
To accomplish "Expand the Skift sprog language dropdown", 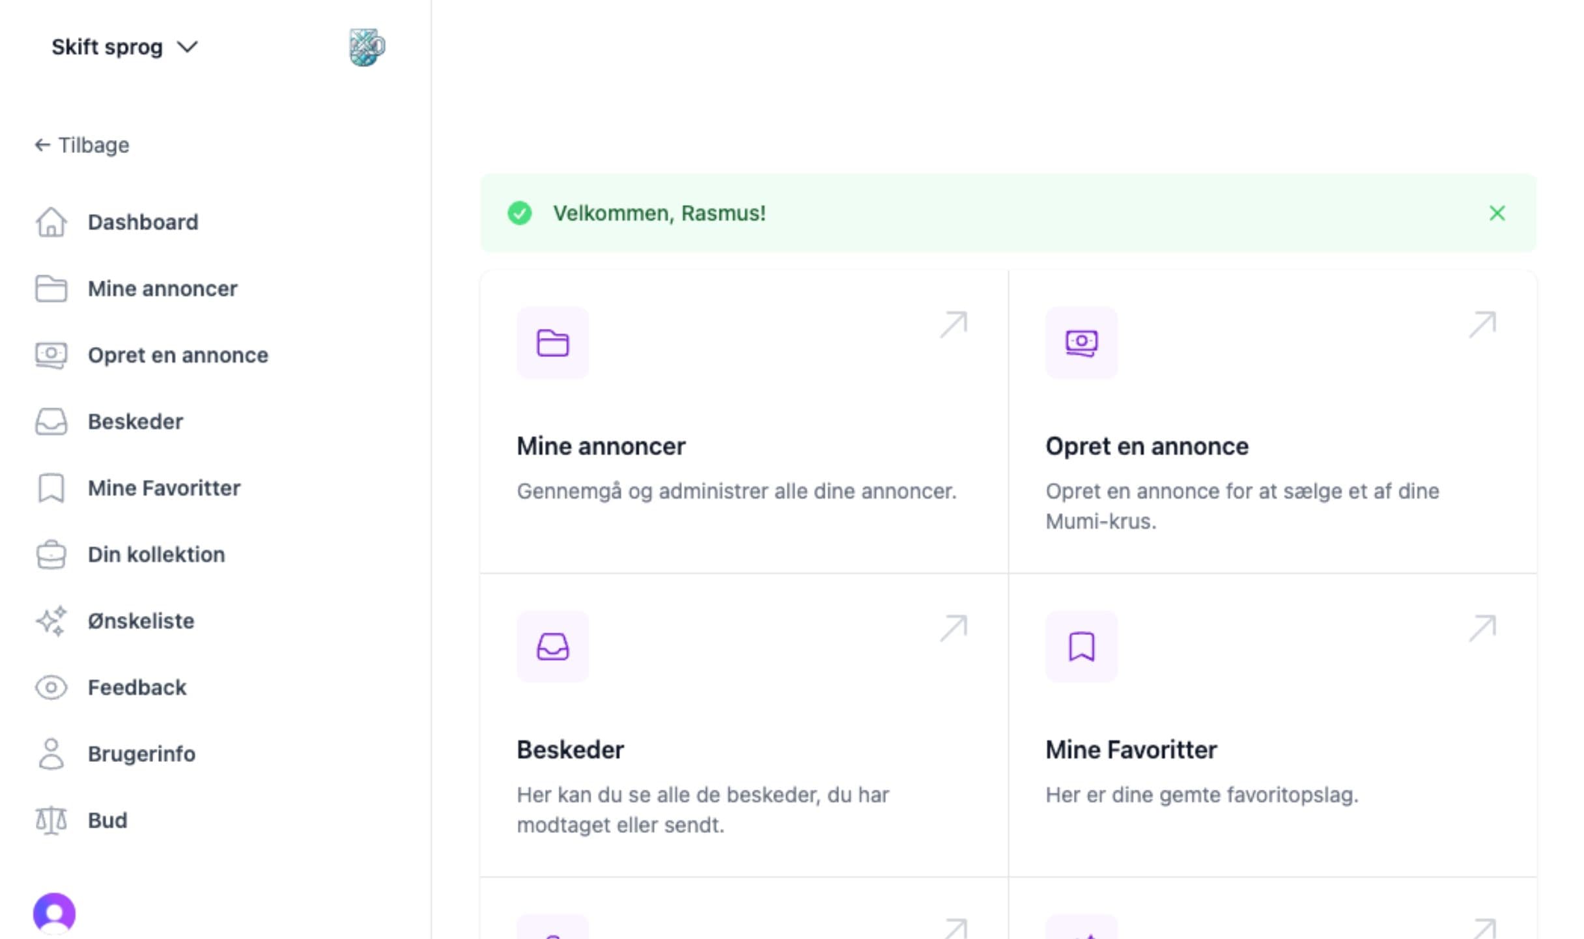I will pos(124,48).
